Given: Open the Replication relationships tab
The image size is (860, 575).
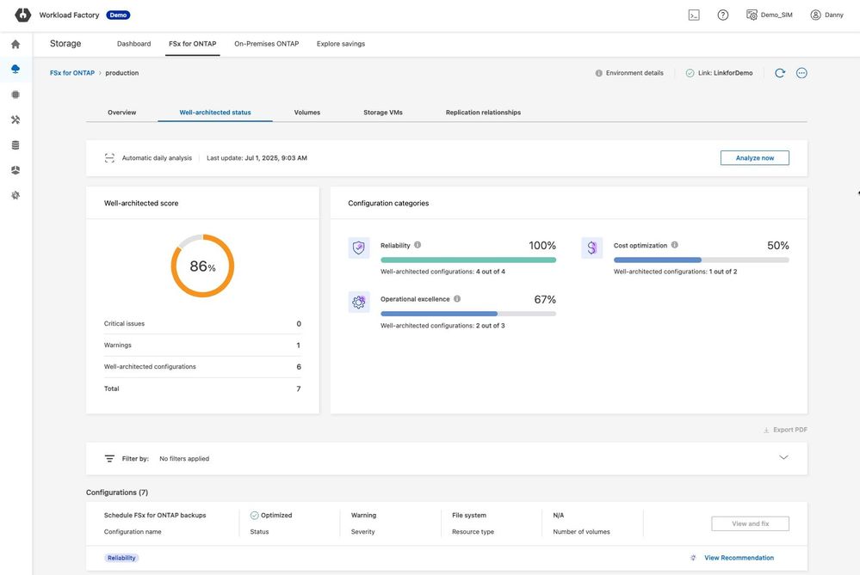Looking at the screenshot, I should [x=483, y=113].
